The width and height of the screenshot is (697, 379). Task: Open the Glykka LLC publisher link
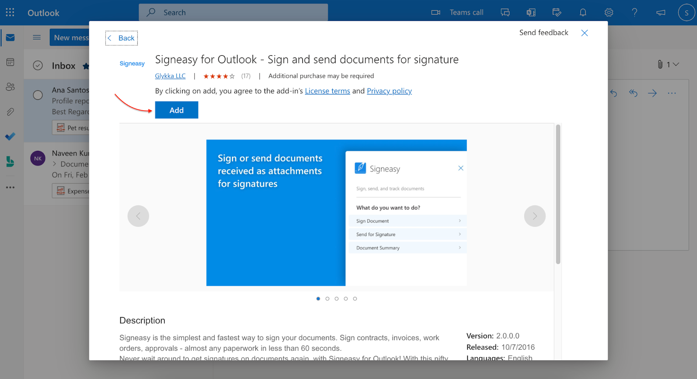point(170,76)
